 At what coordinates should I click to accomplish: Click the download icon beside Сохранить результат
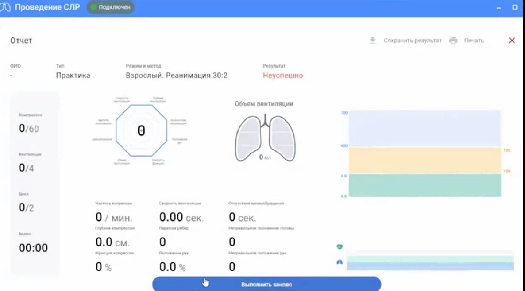pyautogui.click(x=373, y=41)
